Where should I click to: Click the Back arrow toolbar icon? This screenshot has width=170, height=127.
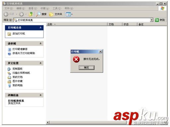pyautogui.click(x=6, y=14)
